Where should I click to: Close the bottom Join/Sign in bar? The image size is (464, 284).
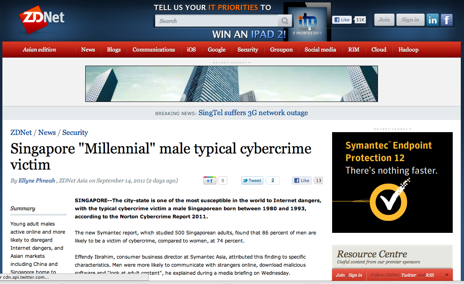coord(447,275)
